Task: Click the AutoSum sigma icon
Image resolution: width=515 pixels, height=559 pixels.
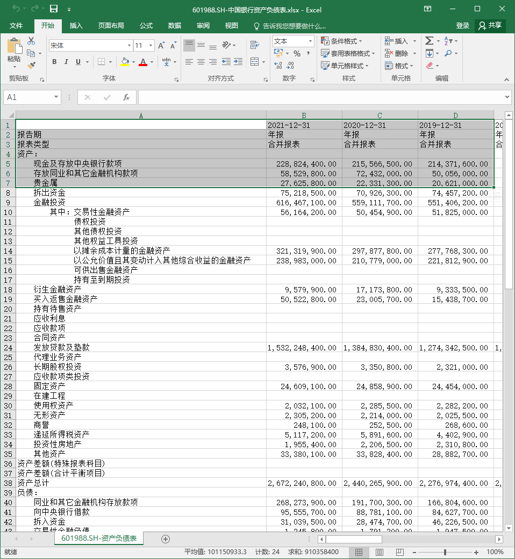Action: pos(430,41)
